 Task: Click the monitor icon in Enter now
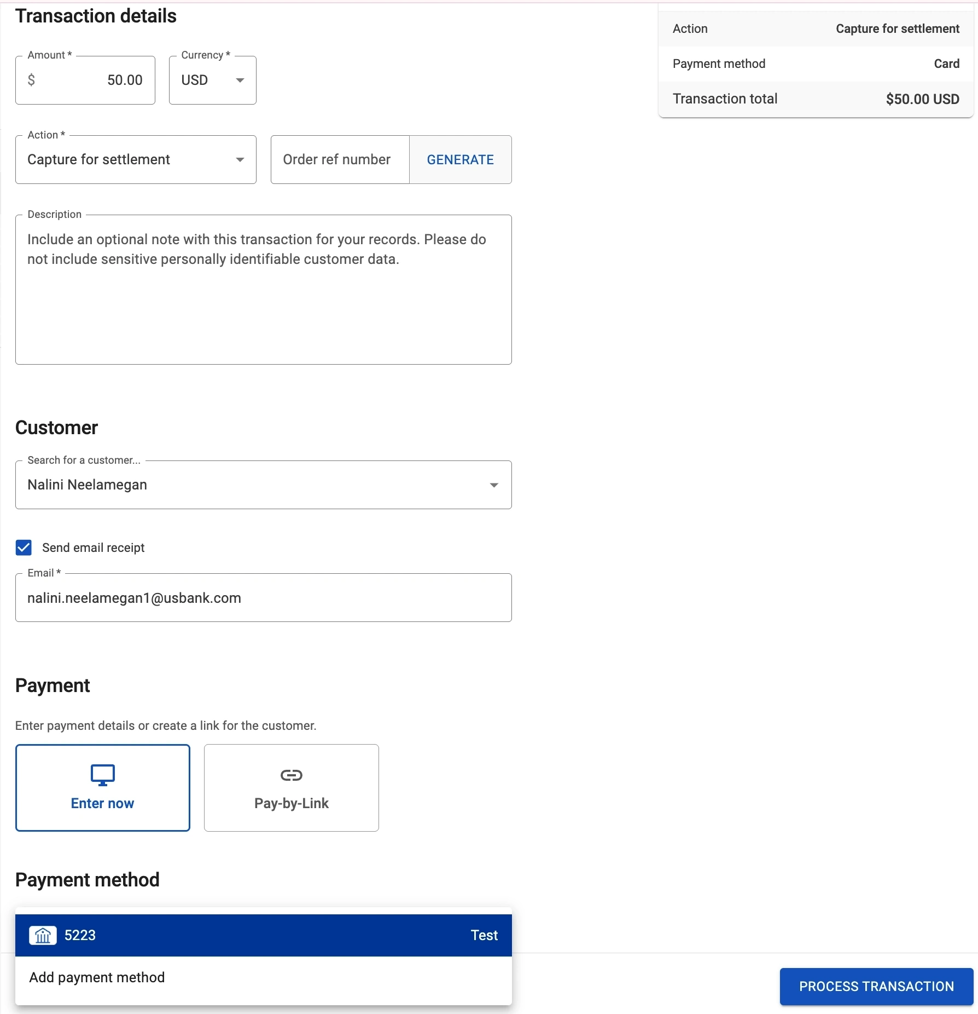(102, 775)
